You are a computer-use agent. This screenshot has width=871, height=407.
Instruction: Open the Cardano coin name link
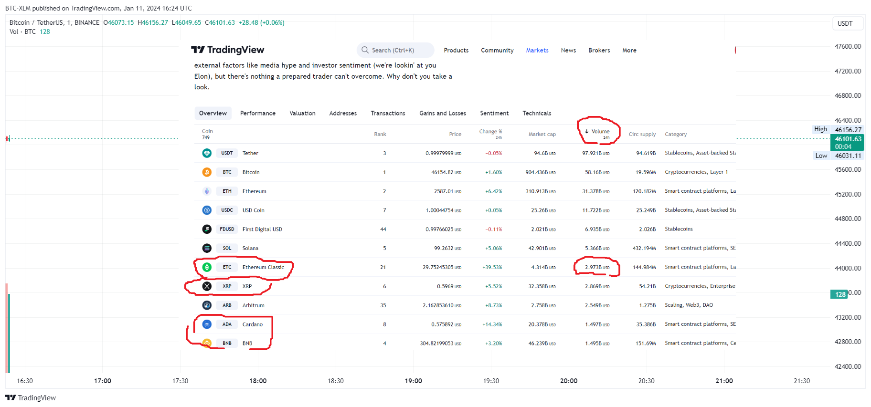coord(253,324)
